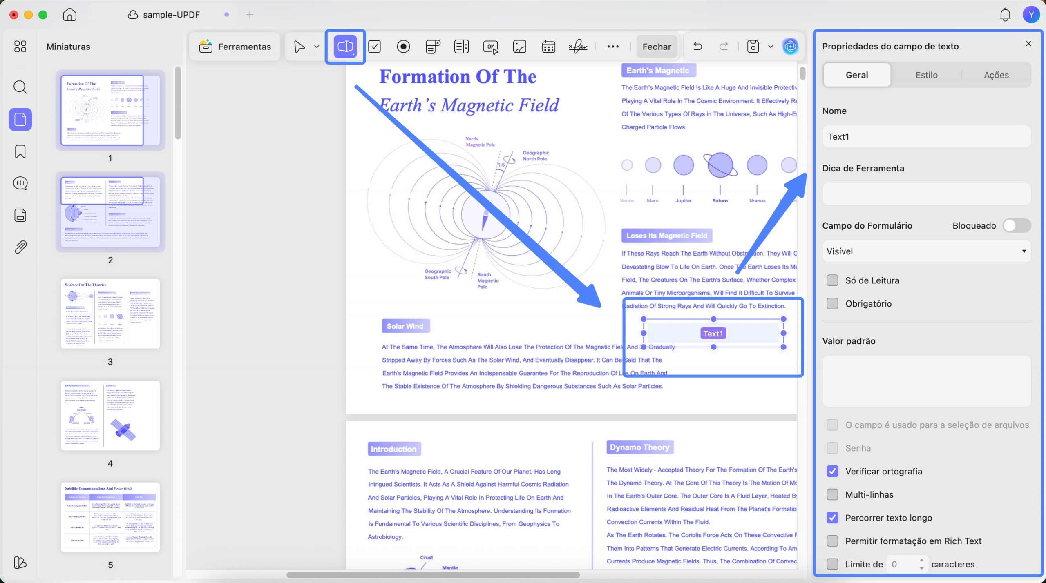Select the signature field tool
This screenshot has width=1046, height=583.
[578, 47]
